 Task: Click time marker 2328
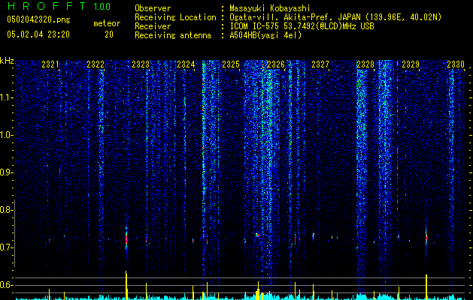click(x=365, y=64)
